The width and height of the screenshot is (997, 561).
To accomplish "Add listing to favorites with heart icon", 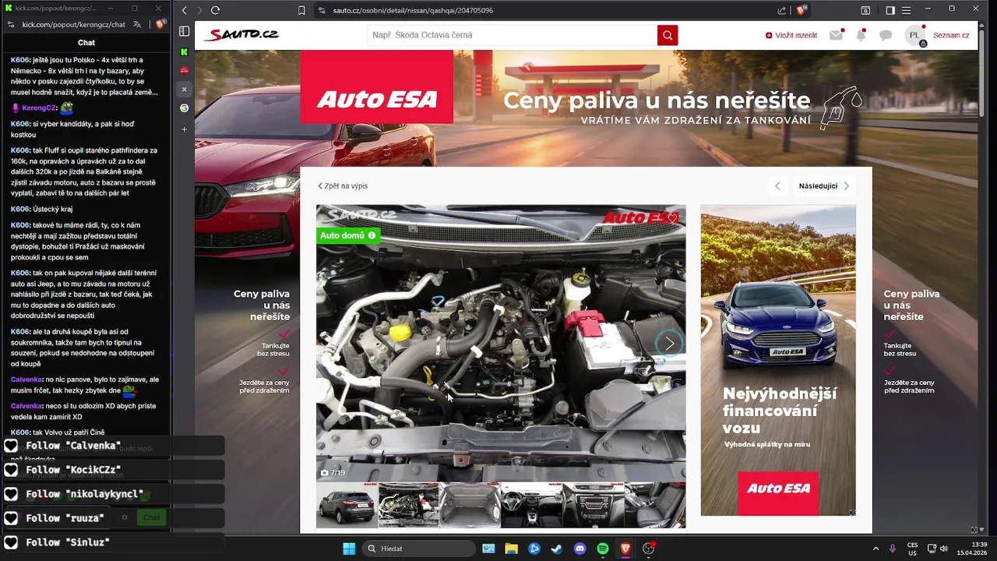I will point(672,218).
